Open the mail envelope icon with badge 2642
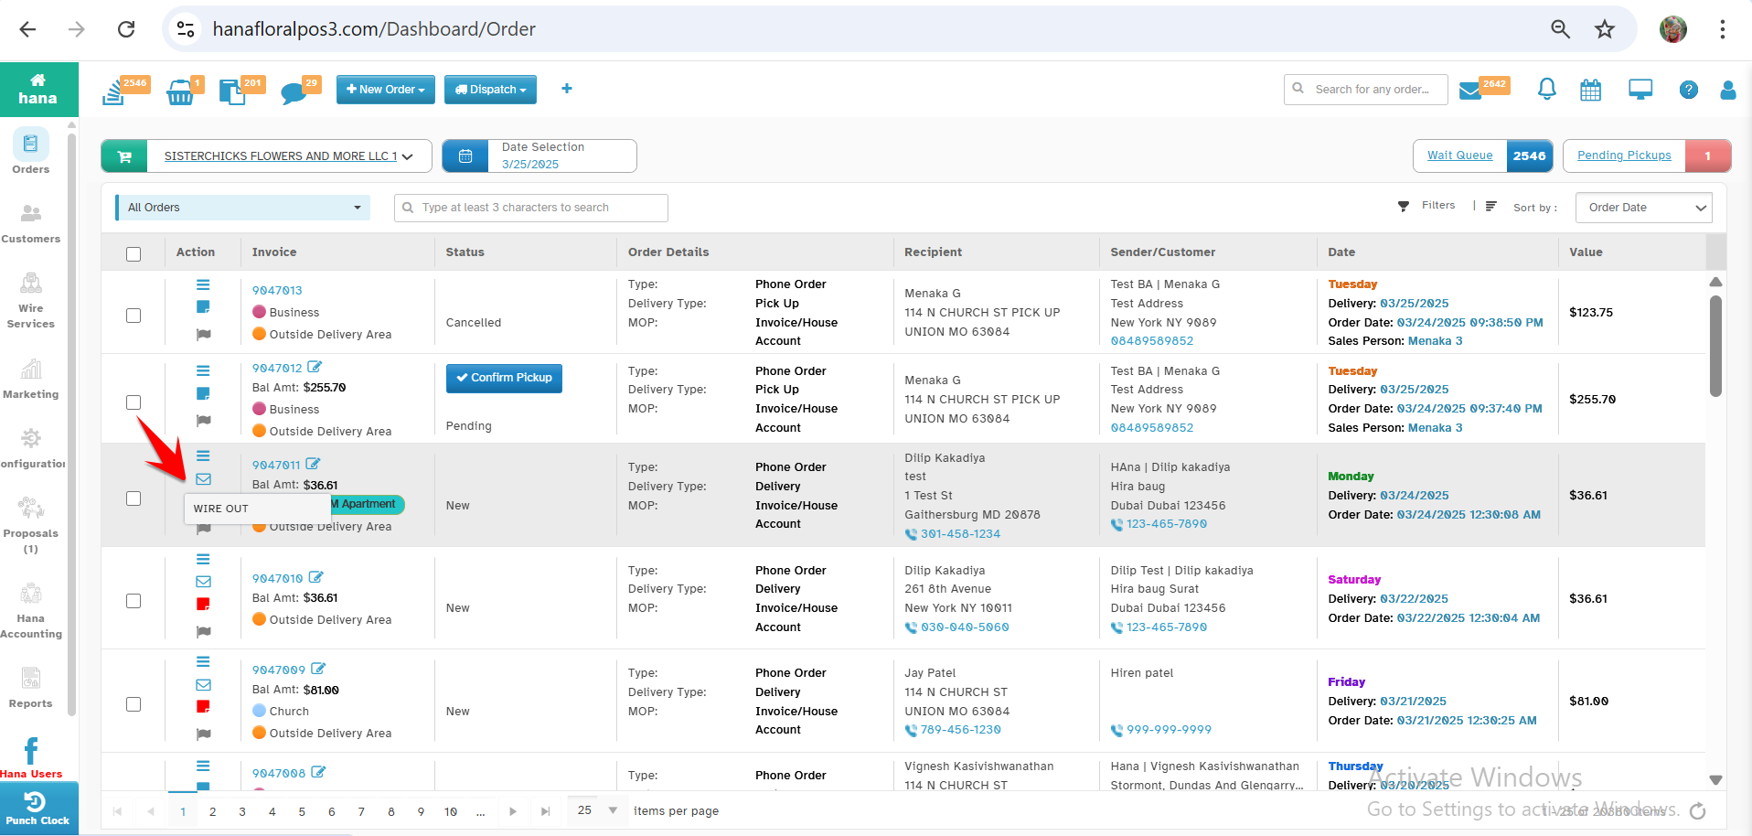This screenshot has width=1752, height=836. point(1470,91)
